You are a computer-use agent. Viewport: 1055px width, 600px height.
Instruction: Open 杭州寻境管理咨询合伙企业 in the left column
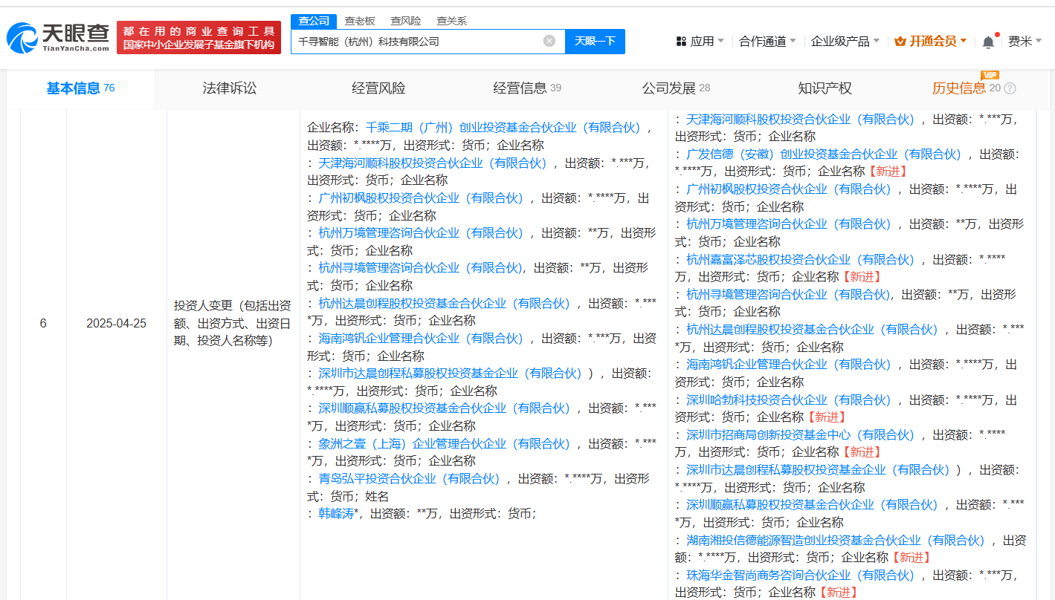[x=421, y=268]
